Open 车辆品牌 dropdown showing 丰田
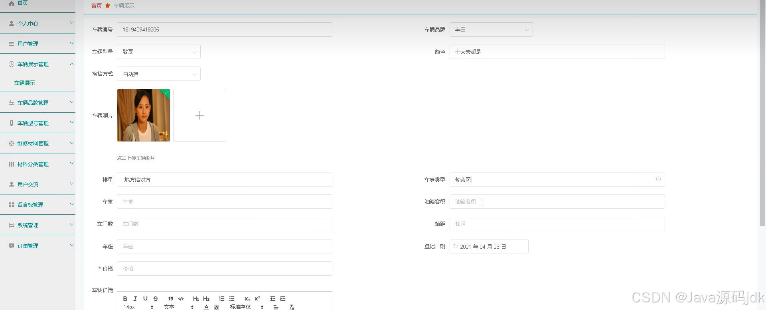The width and height of the screenshot is (766, 310). click(491, 29)
